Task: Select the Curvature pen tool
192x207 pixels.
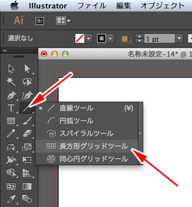Action: (x=27, y=95)
